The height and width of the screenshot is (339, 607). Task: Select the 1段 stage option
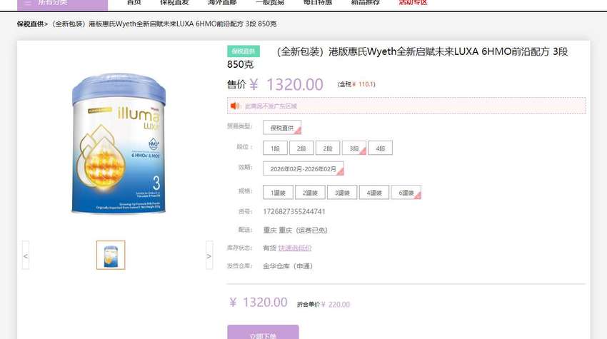pos(275,148)
